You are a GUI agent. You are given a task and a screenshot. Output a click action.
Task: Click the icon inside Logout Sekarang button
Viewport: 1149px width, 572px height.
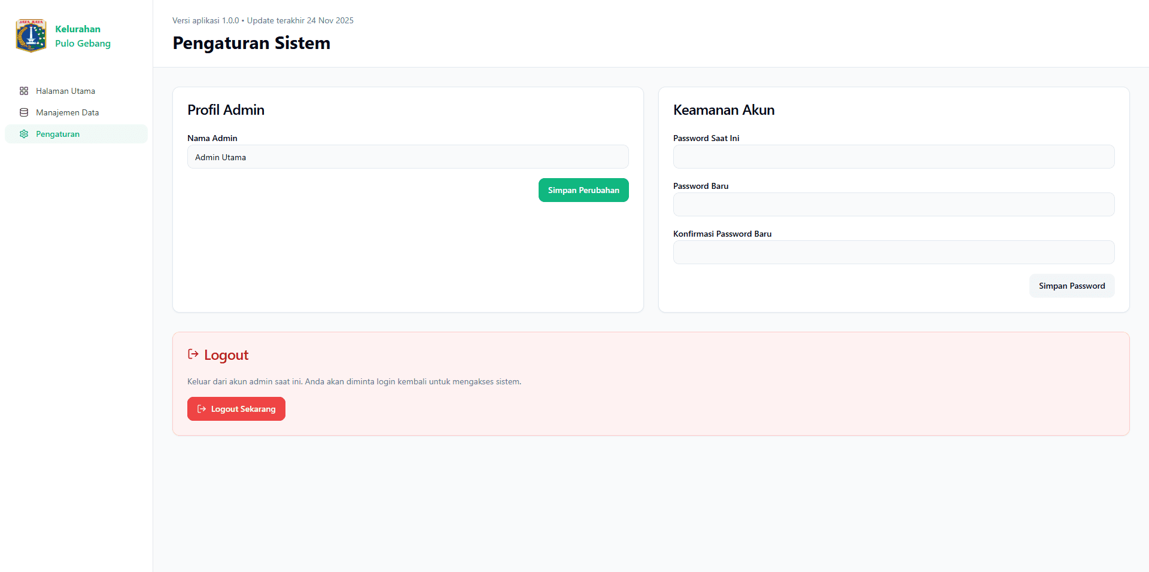coord(202,409)
